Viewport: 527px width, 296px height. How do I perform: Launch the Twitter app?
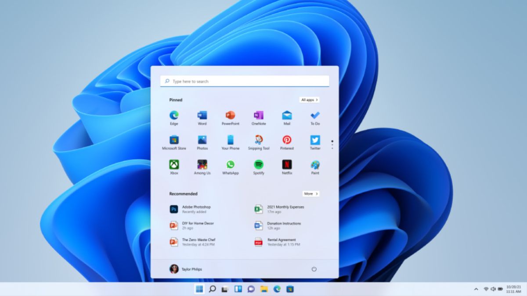[x=315, y=143]
